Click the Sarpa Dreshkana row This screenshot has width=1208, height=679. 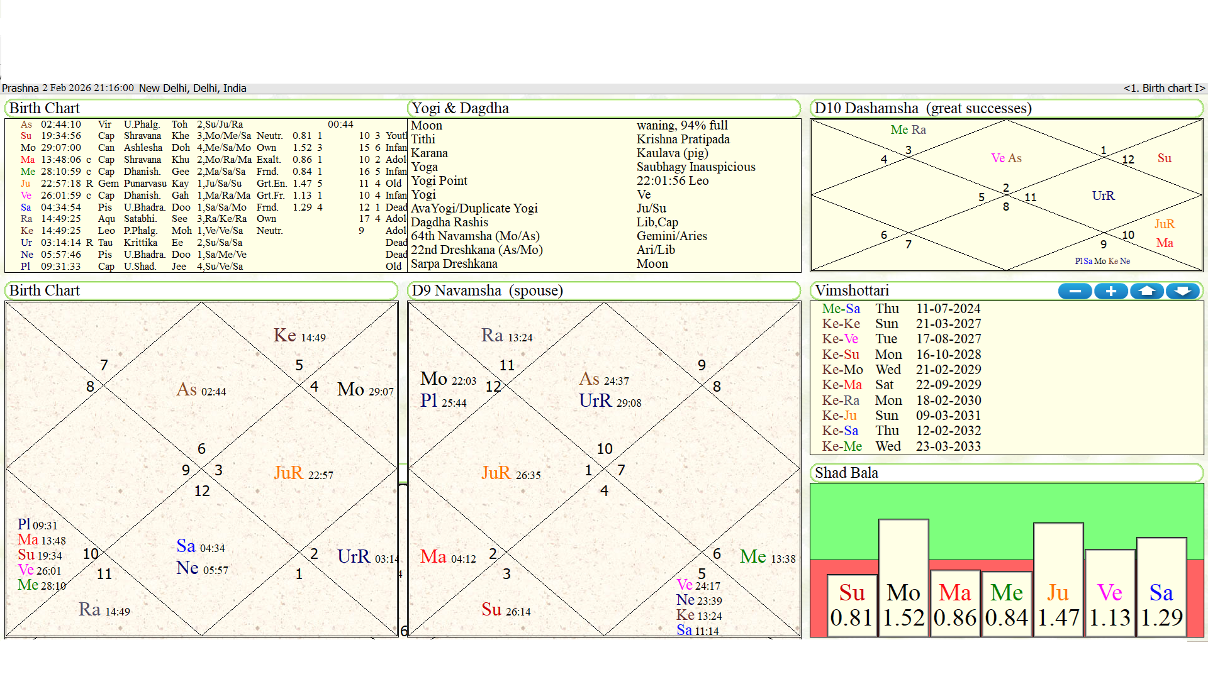pos(454,264)
